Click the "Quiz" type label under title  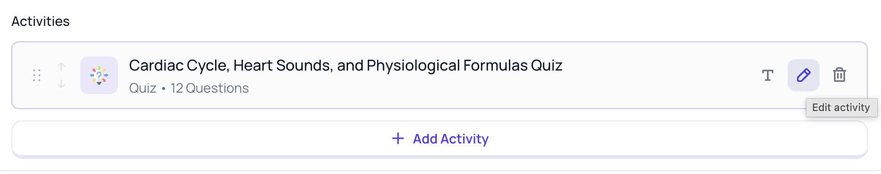143,88
